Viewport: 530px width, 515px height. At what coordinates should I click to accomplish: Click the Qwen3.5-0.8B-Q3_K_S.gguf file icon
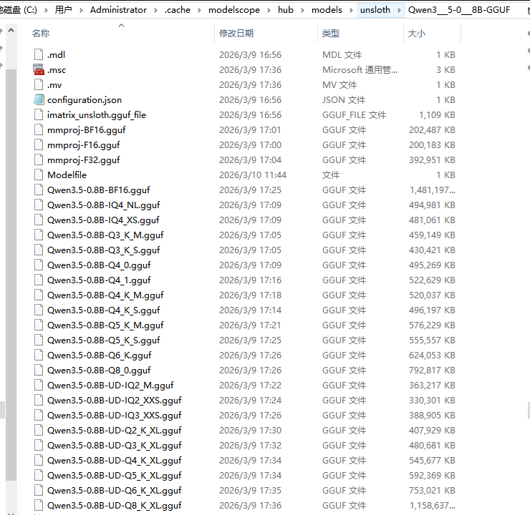pyautogui.click(x=39, y=250)
